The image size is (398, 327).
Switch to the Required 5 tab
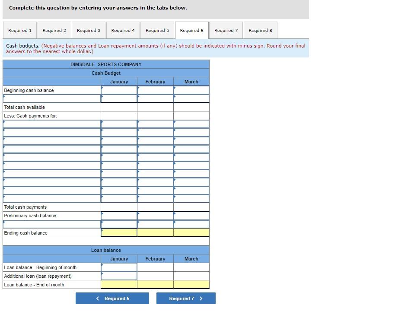tap(157, 30)
